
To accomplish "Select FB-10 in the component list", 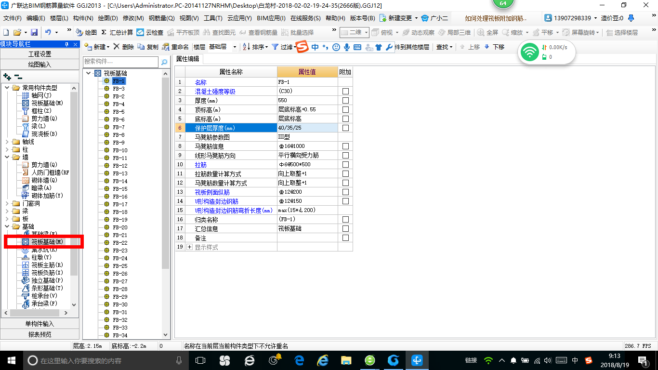I will 120,150.
